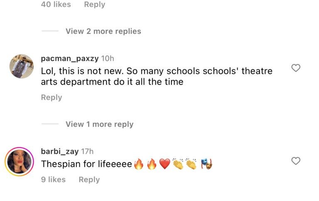Viewport: 319px width, 201px height.
Task: Open barbi_zay's story-ringed profile picture
Action: coord(19,162)
